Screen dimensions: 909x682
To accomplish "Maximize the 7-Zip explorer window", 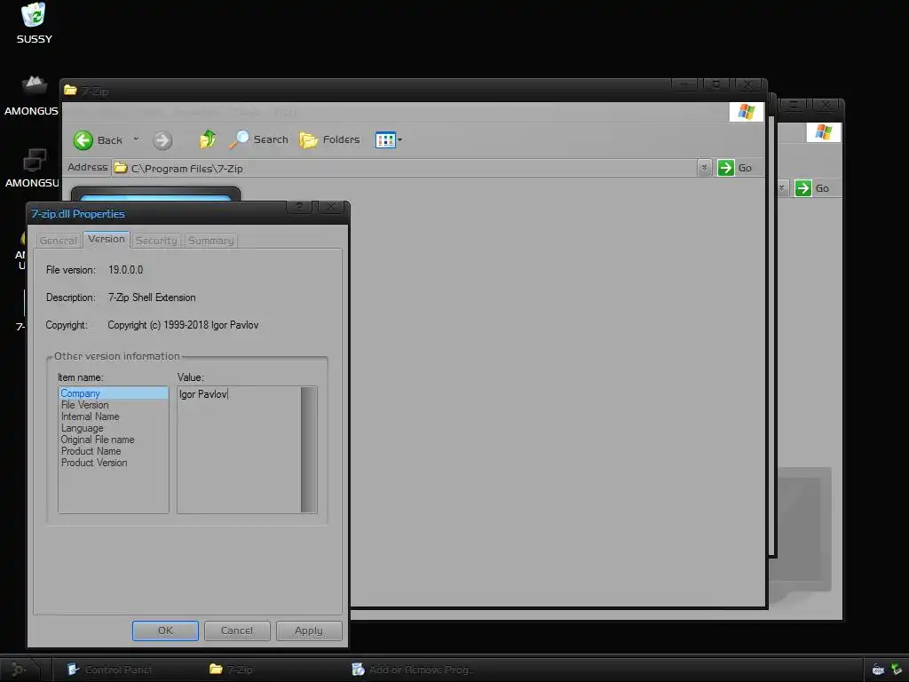I will pyautogui.click(x=716, y=84).
